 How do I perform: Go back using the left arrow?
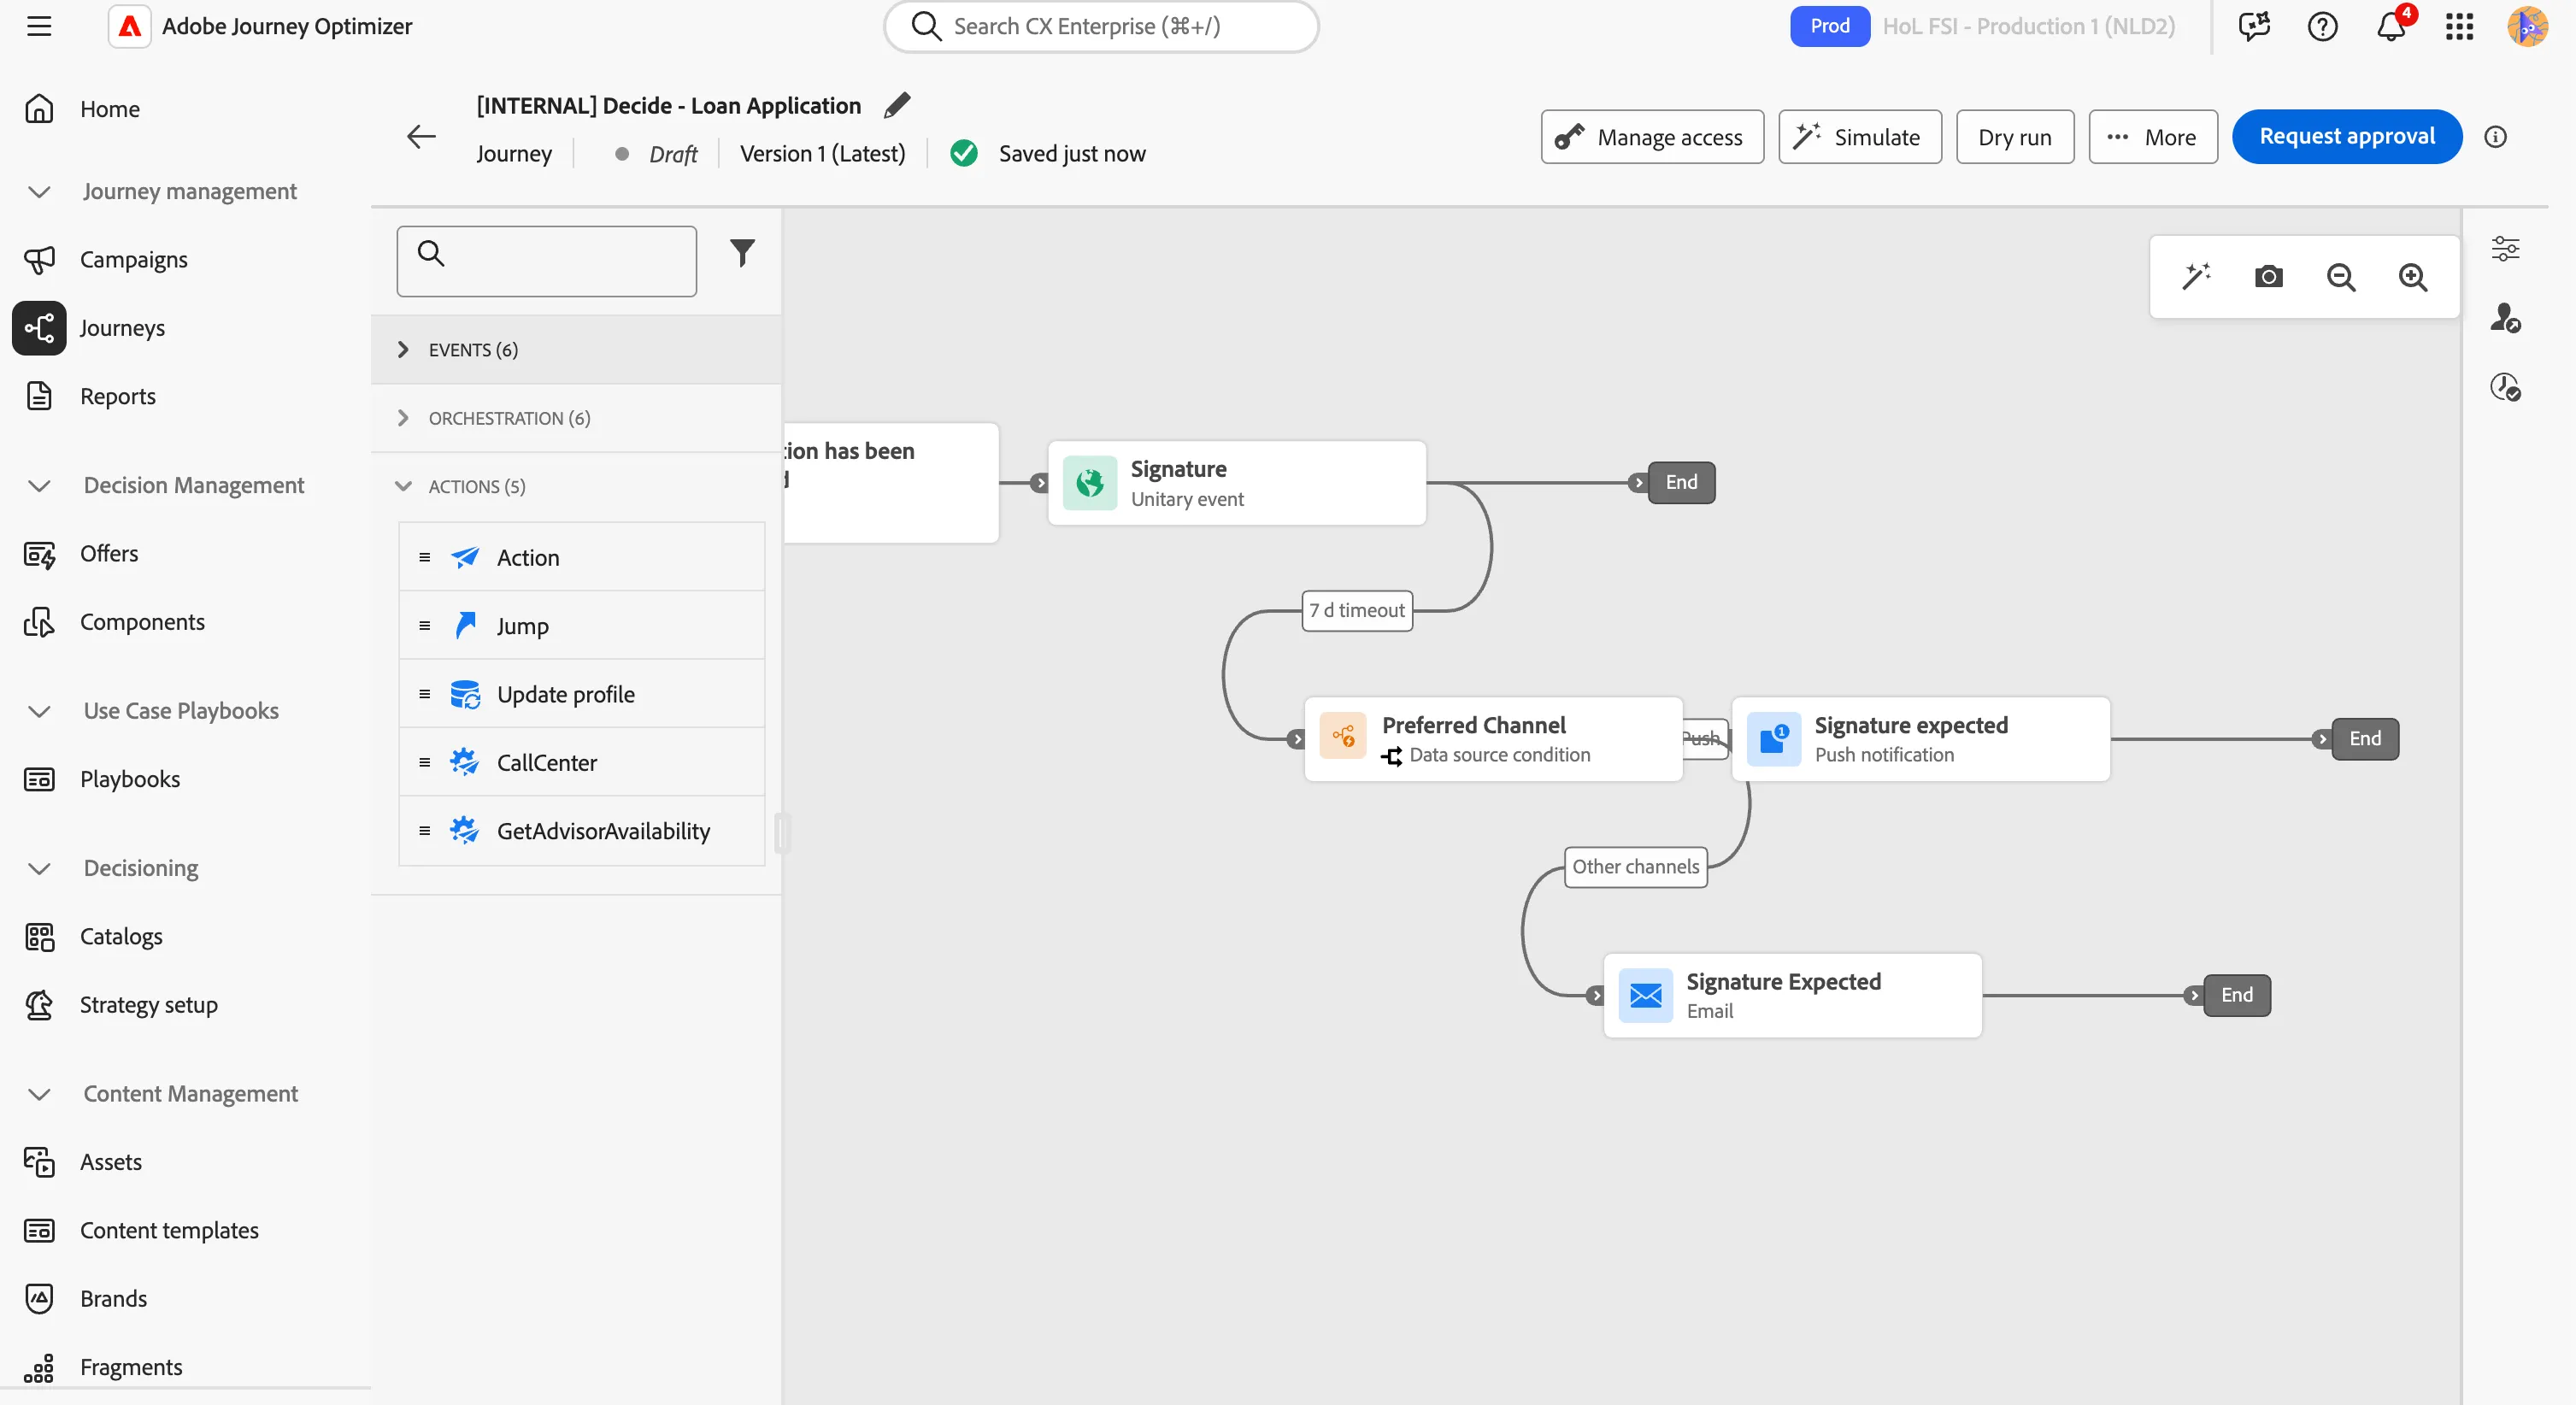point(421,136)
